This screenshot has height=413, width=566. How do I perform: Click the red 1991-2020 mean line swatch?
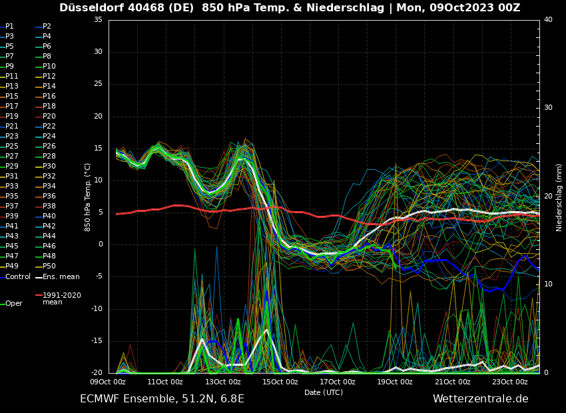coord(39,295)
